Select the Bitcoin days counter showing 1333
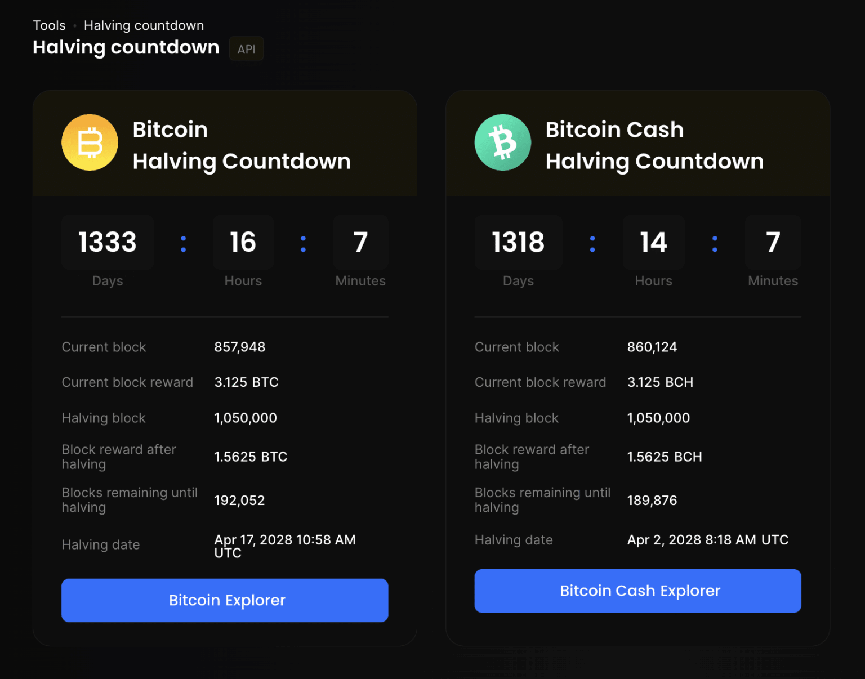This screenshot has height=679, width=865. click(x=108, y=242)
